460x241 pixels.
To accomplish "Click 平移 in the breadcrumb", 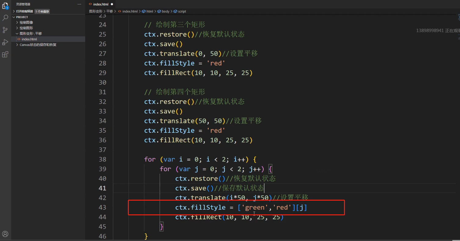I will [110, 11].
